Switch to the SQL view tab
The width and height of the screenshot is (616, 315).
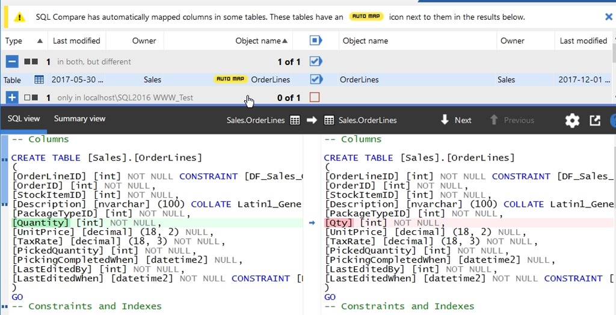click(x=23, y=119)
